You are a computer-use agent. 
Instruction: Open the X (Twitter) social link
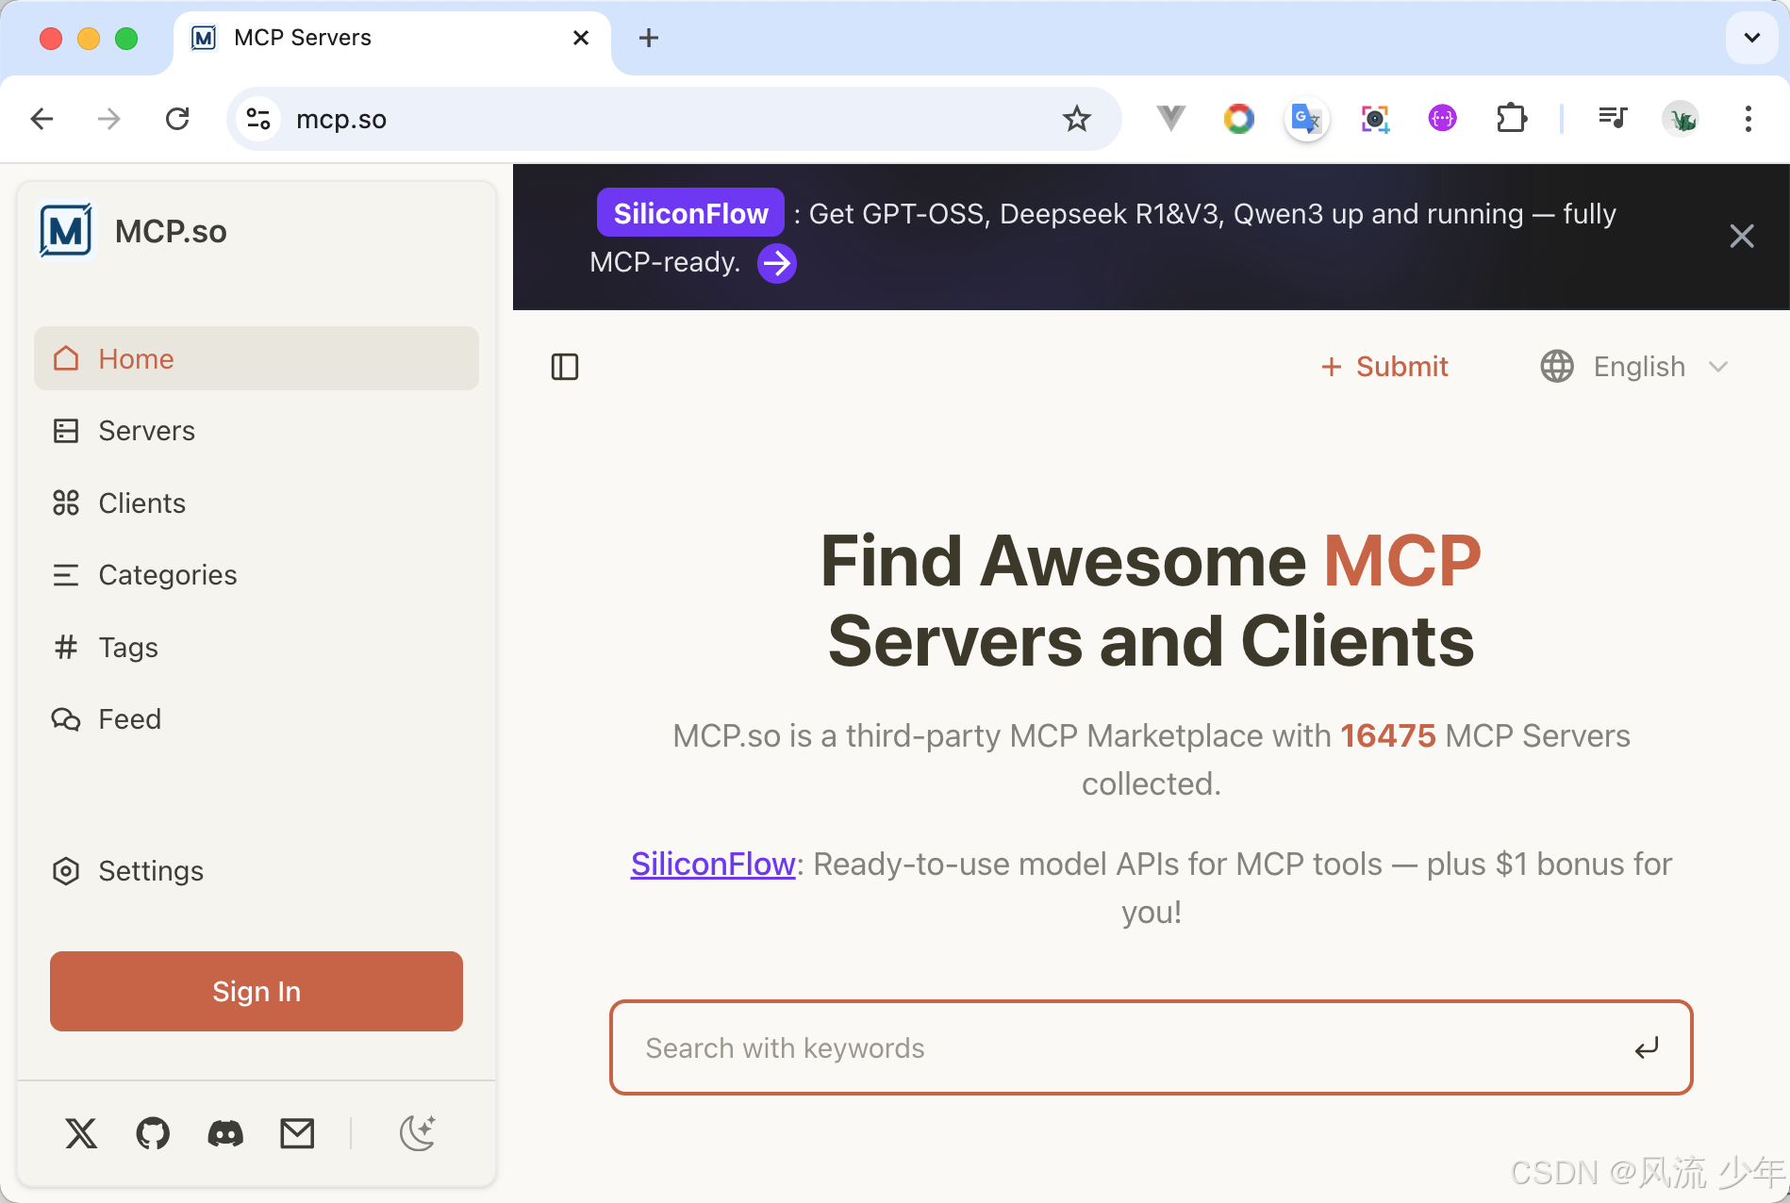pos(81,1133)
